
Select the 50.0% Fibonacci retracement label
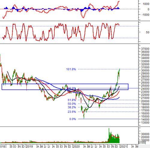(72, 104)
